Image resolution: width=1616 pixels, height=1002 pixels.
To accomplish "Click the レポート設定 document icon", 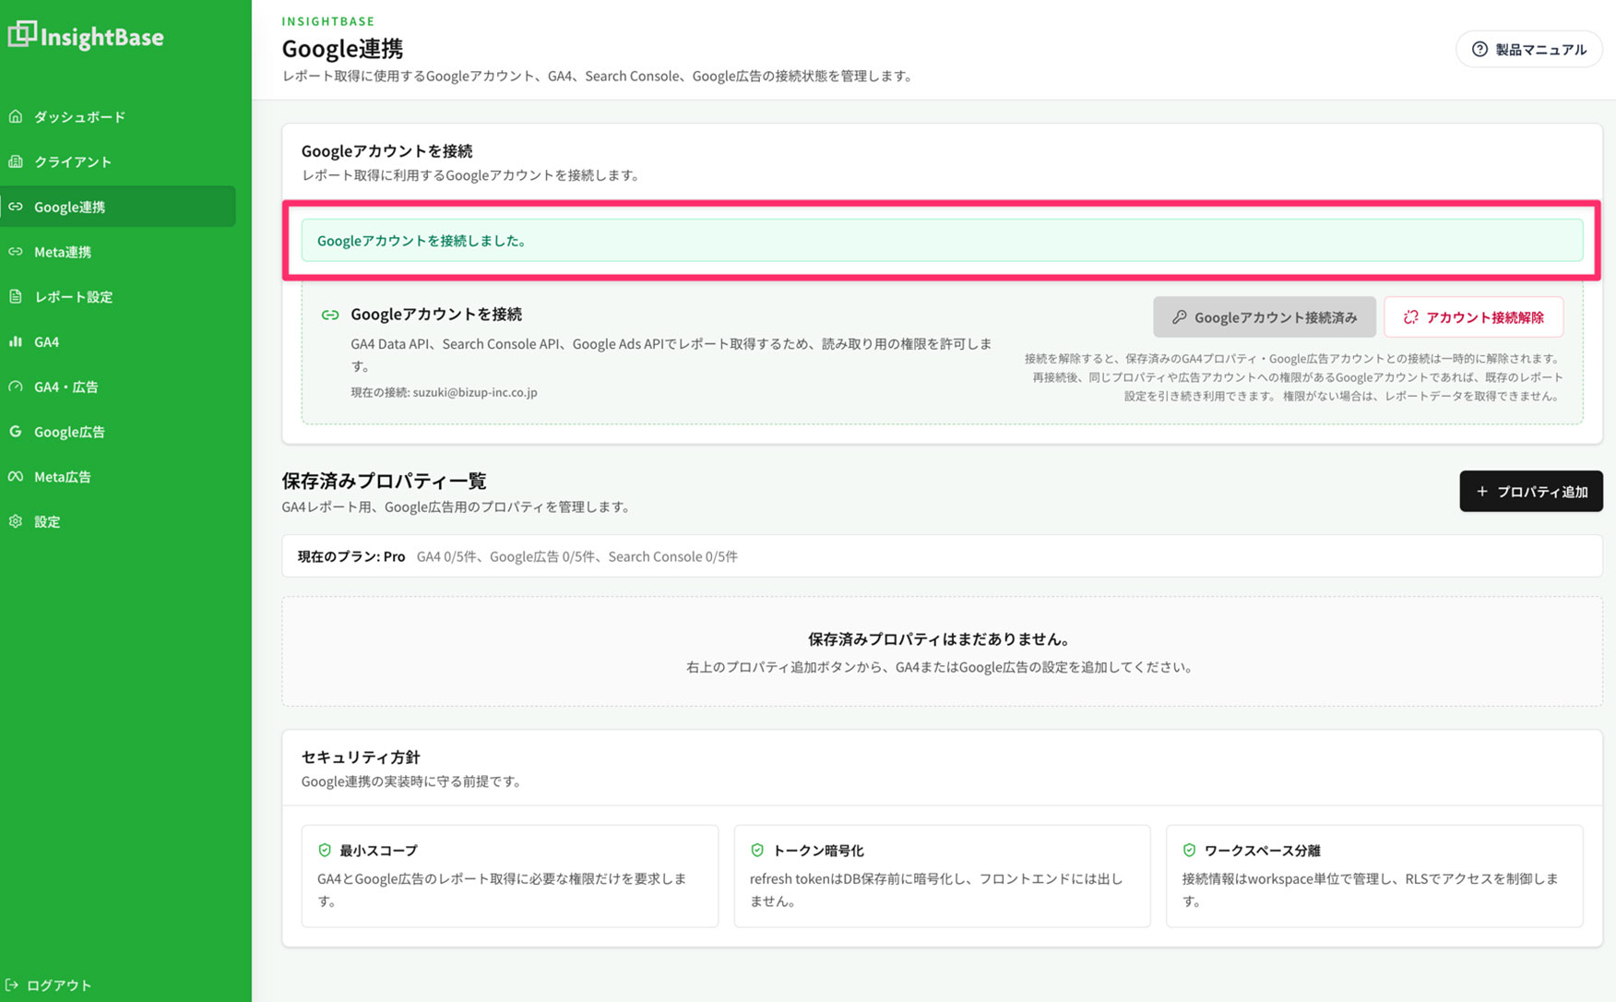I will coord(16,296).
